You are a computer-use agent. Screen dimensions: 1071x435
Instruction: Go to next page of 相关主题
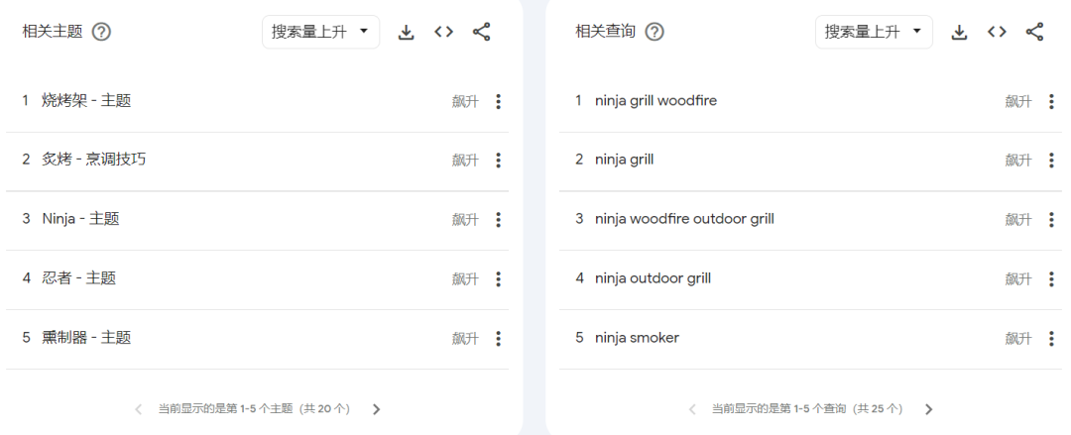point(376,410)
